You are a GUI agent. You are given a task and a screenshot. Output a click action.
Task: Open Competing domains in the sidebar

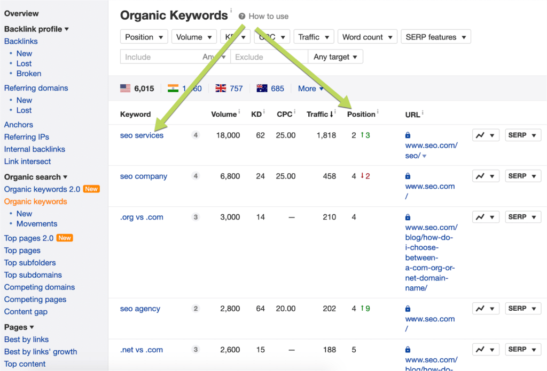[40, 287]
